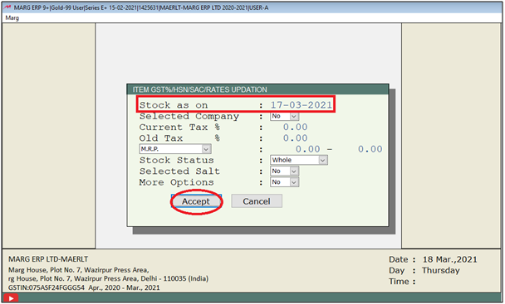
Task: Open the Marg menu
Action: click(x=12, y=18)
